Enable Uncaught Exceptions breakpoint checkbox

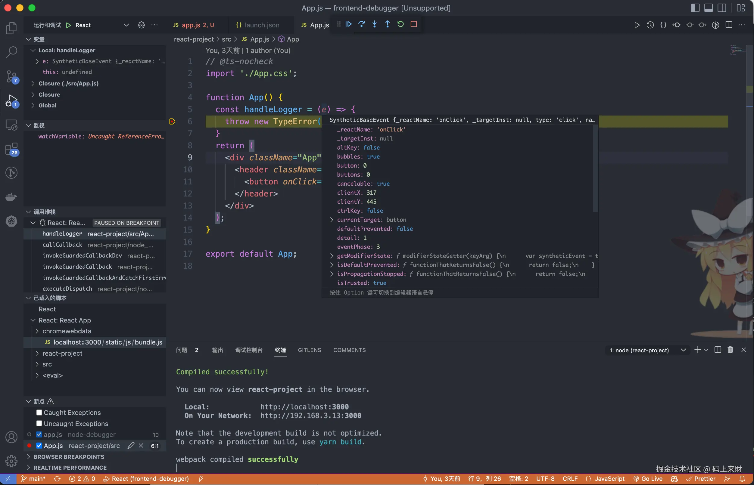point(39,424)
